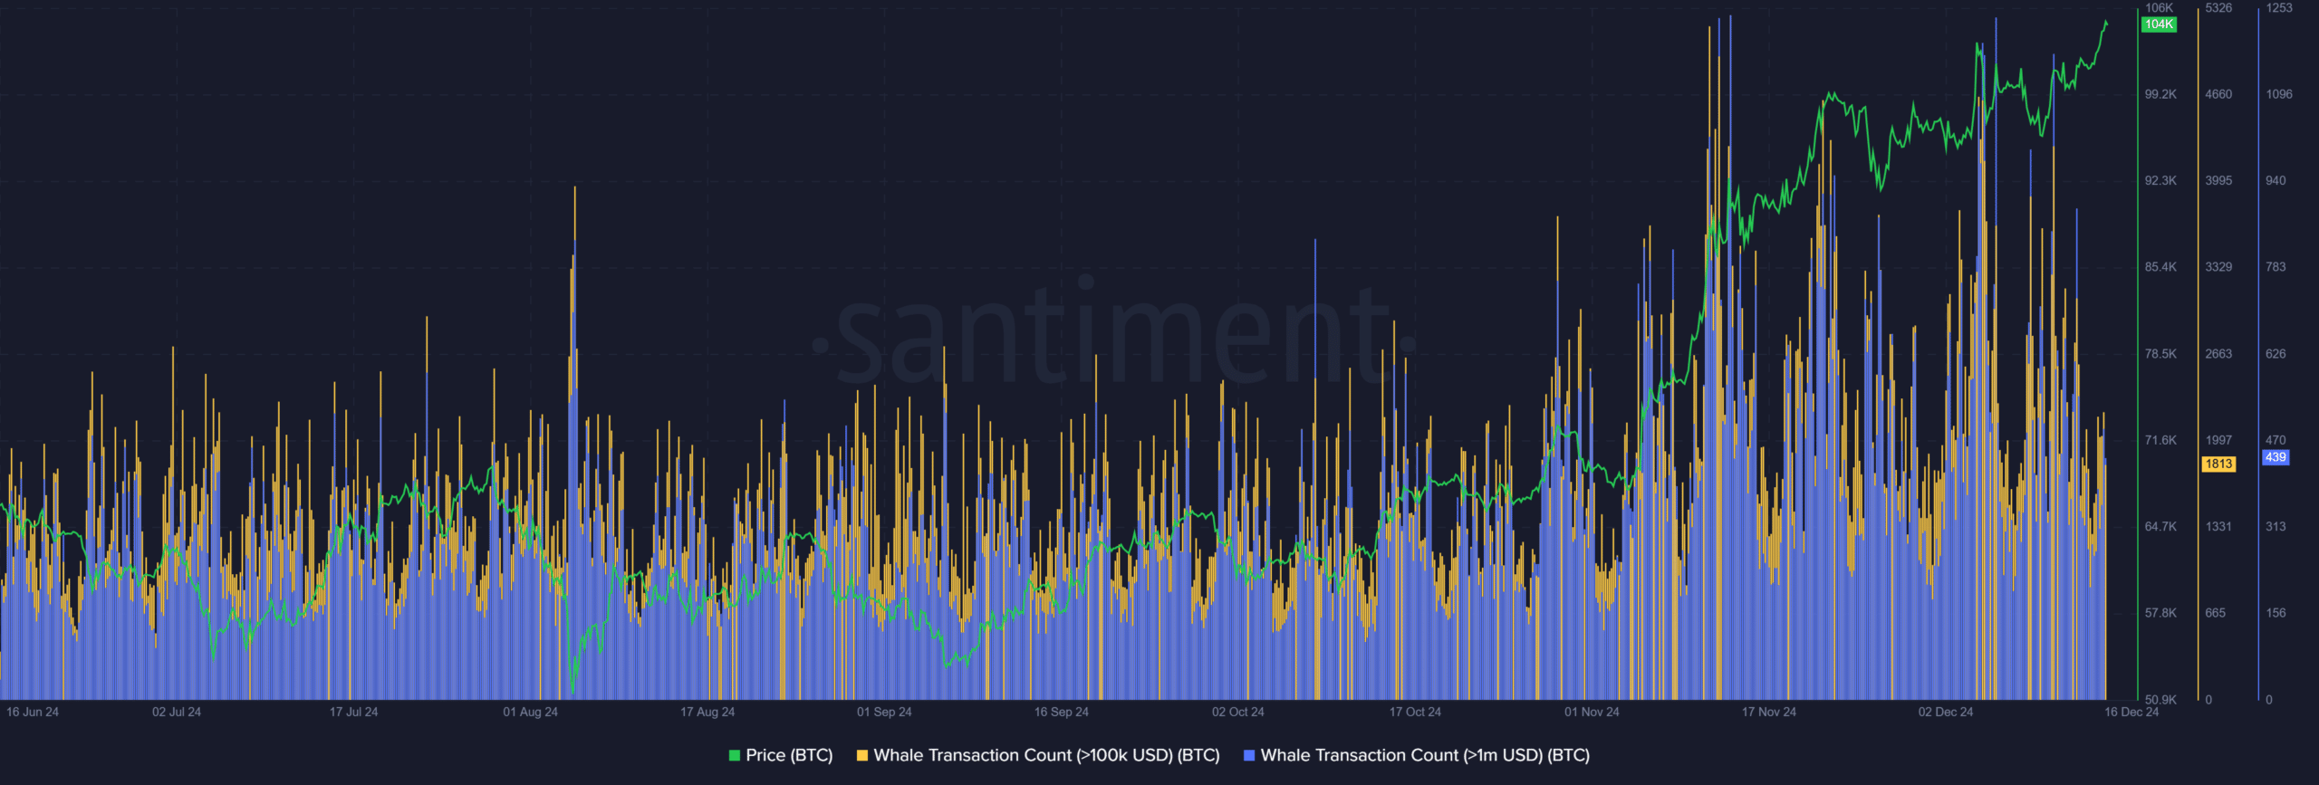Click the 57.8K price axis label
Screen dimensions: 2319x785
pyautogui.click(x=2160, y=613)
